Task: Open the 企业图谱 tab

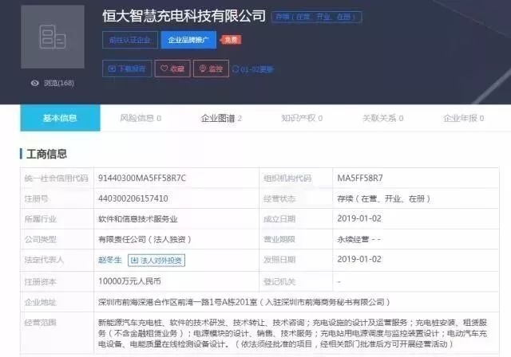Action: [221, 118]
